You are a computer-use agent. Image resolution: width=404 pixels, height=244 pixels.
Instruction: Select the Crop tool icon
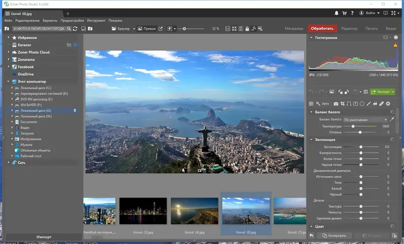[x=342, y=103]
